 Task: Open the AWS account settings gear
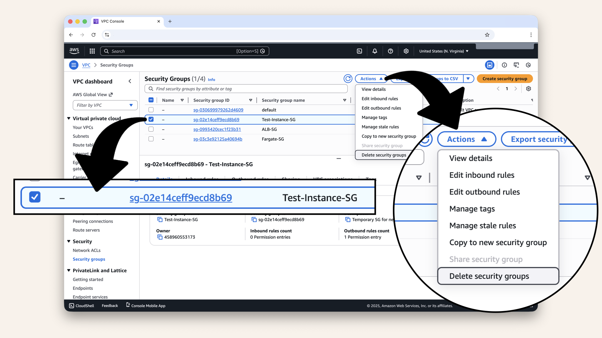point(406,51)
